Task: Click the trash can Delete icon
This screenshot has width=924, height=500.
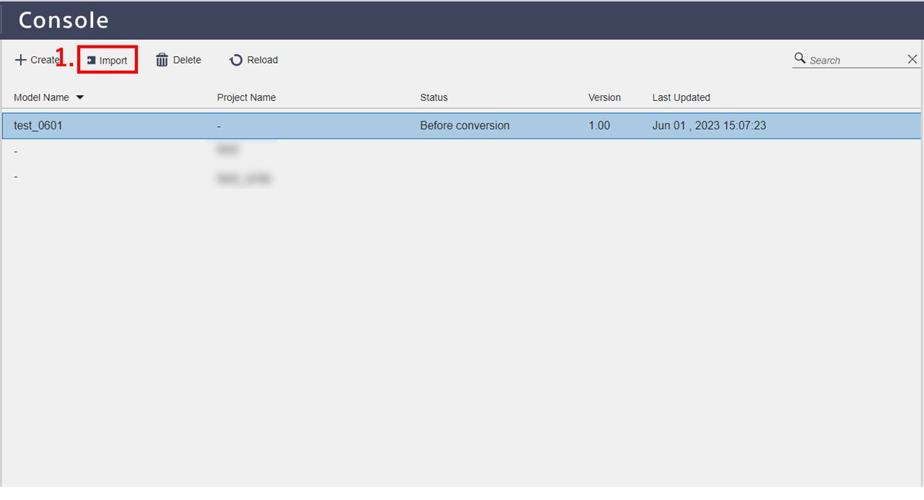Action: 162,60
